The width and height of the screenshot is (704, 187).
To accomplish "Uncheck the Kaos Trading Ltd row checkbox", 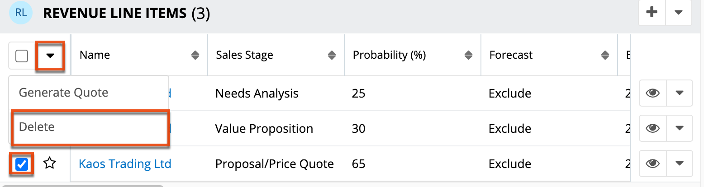I will coord(22,164).
